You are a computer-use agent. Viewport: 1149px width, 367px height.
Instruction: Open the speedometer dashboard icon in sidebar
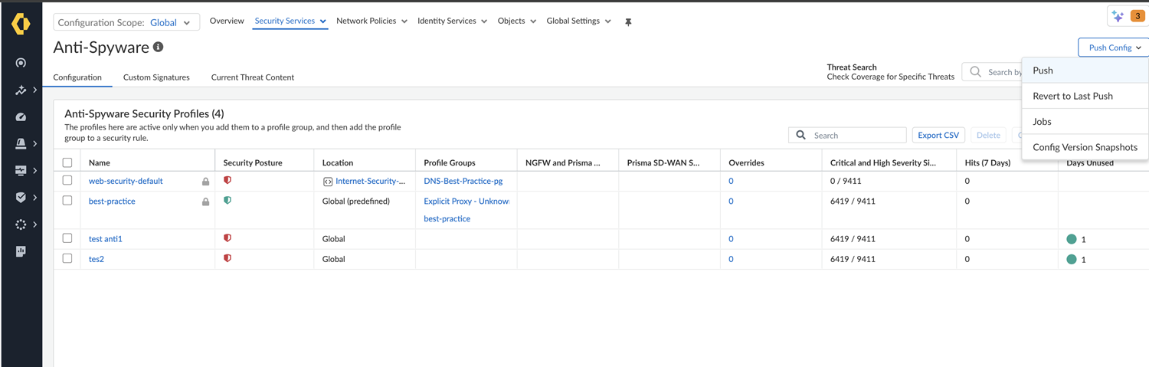[x=21, y=117]
